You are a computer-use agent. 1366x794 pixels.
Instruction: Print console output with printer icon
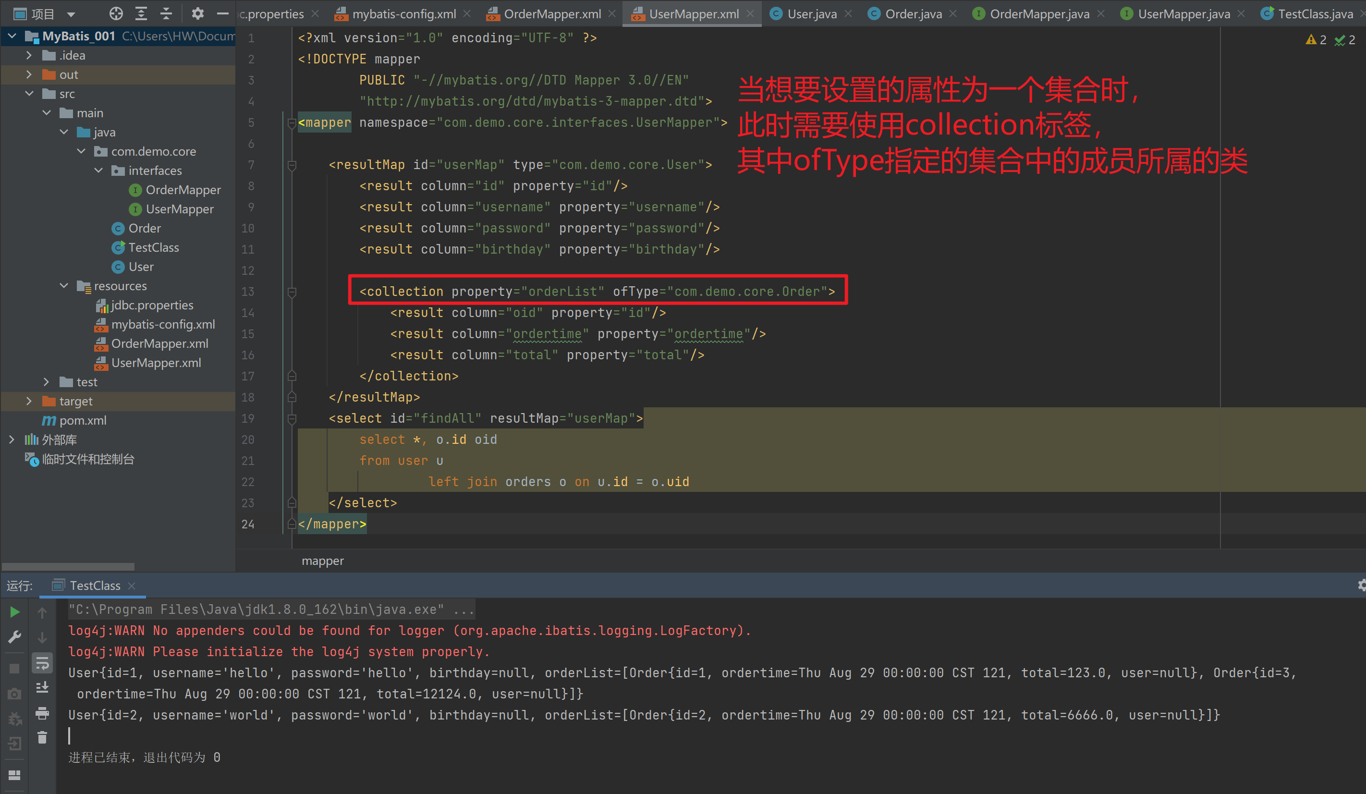tap(42, 713)
